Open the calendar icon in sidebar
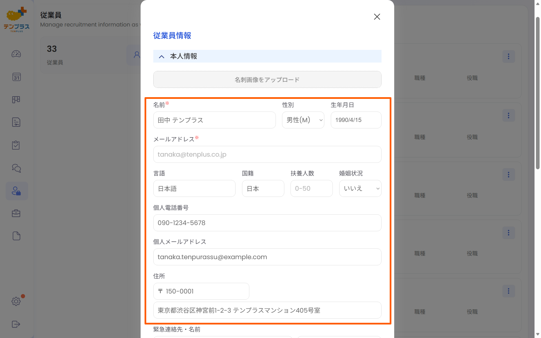The height and width of the screenshot is (338, 541). pos(16,77)
